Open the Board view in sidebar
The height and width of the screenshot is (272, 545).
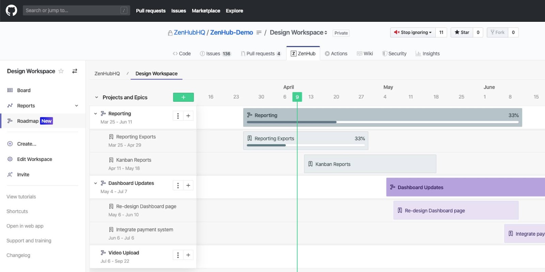pyautogui.click(x=24, y=90)
